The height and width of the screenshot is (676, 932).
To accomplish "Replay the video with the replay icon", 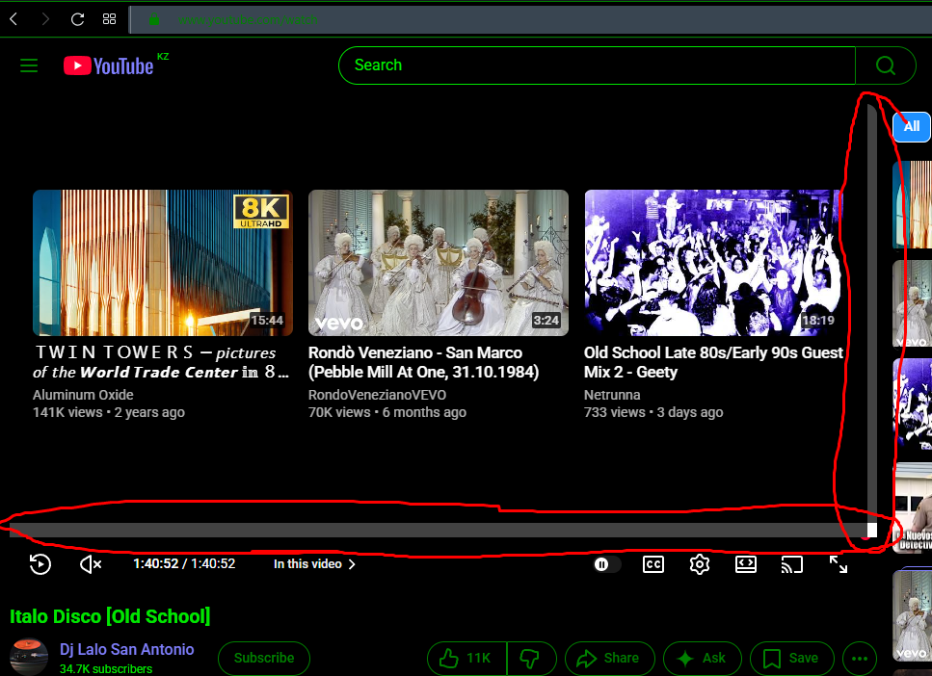I will [x=40, y=563].
